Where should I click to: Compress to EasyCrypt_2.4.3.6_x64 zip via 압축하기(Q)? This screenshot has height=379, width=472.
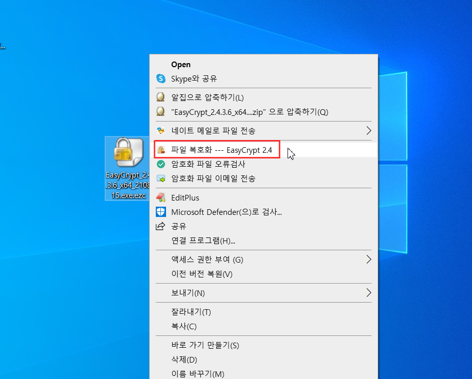coord(263,112)
